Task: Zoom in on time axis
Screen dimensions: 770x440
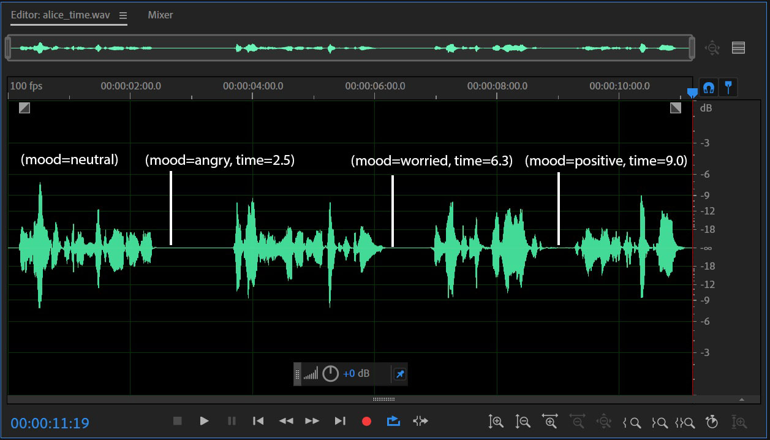Action: (549, 422)
